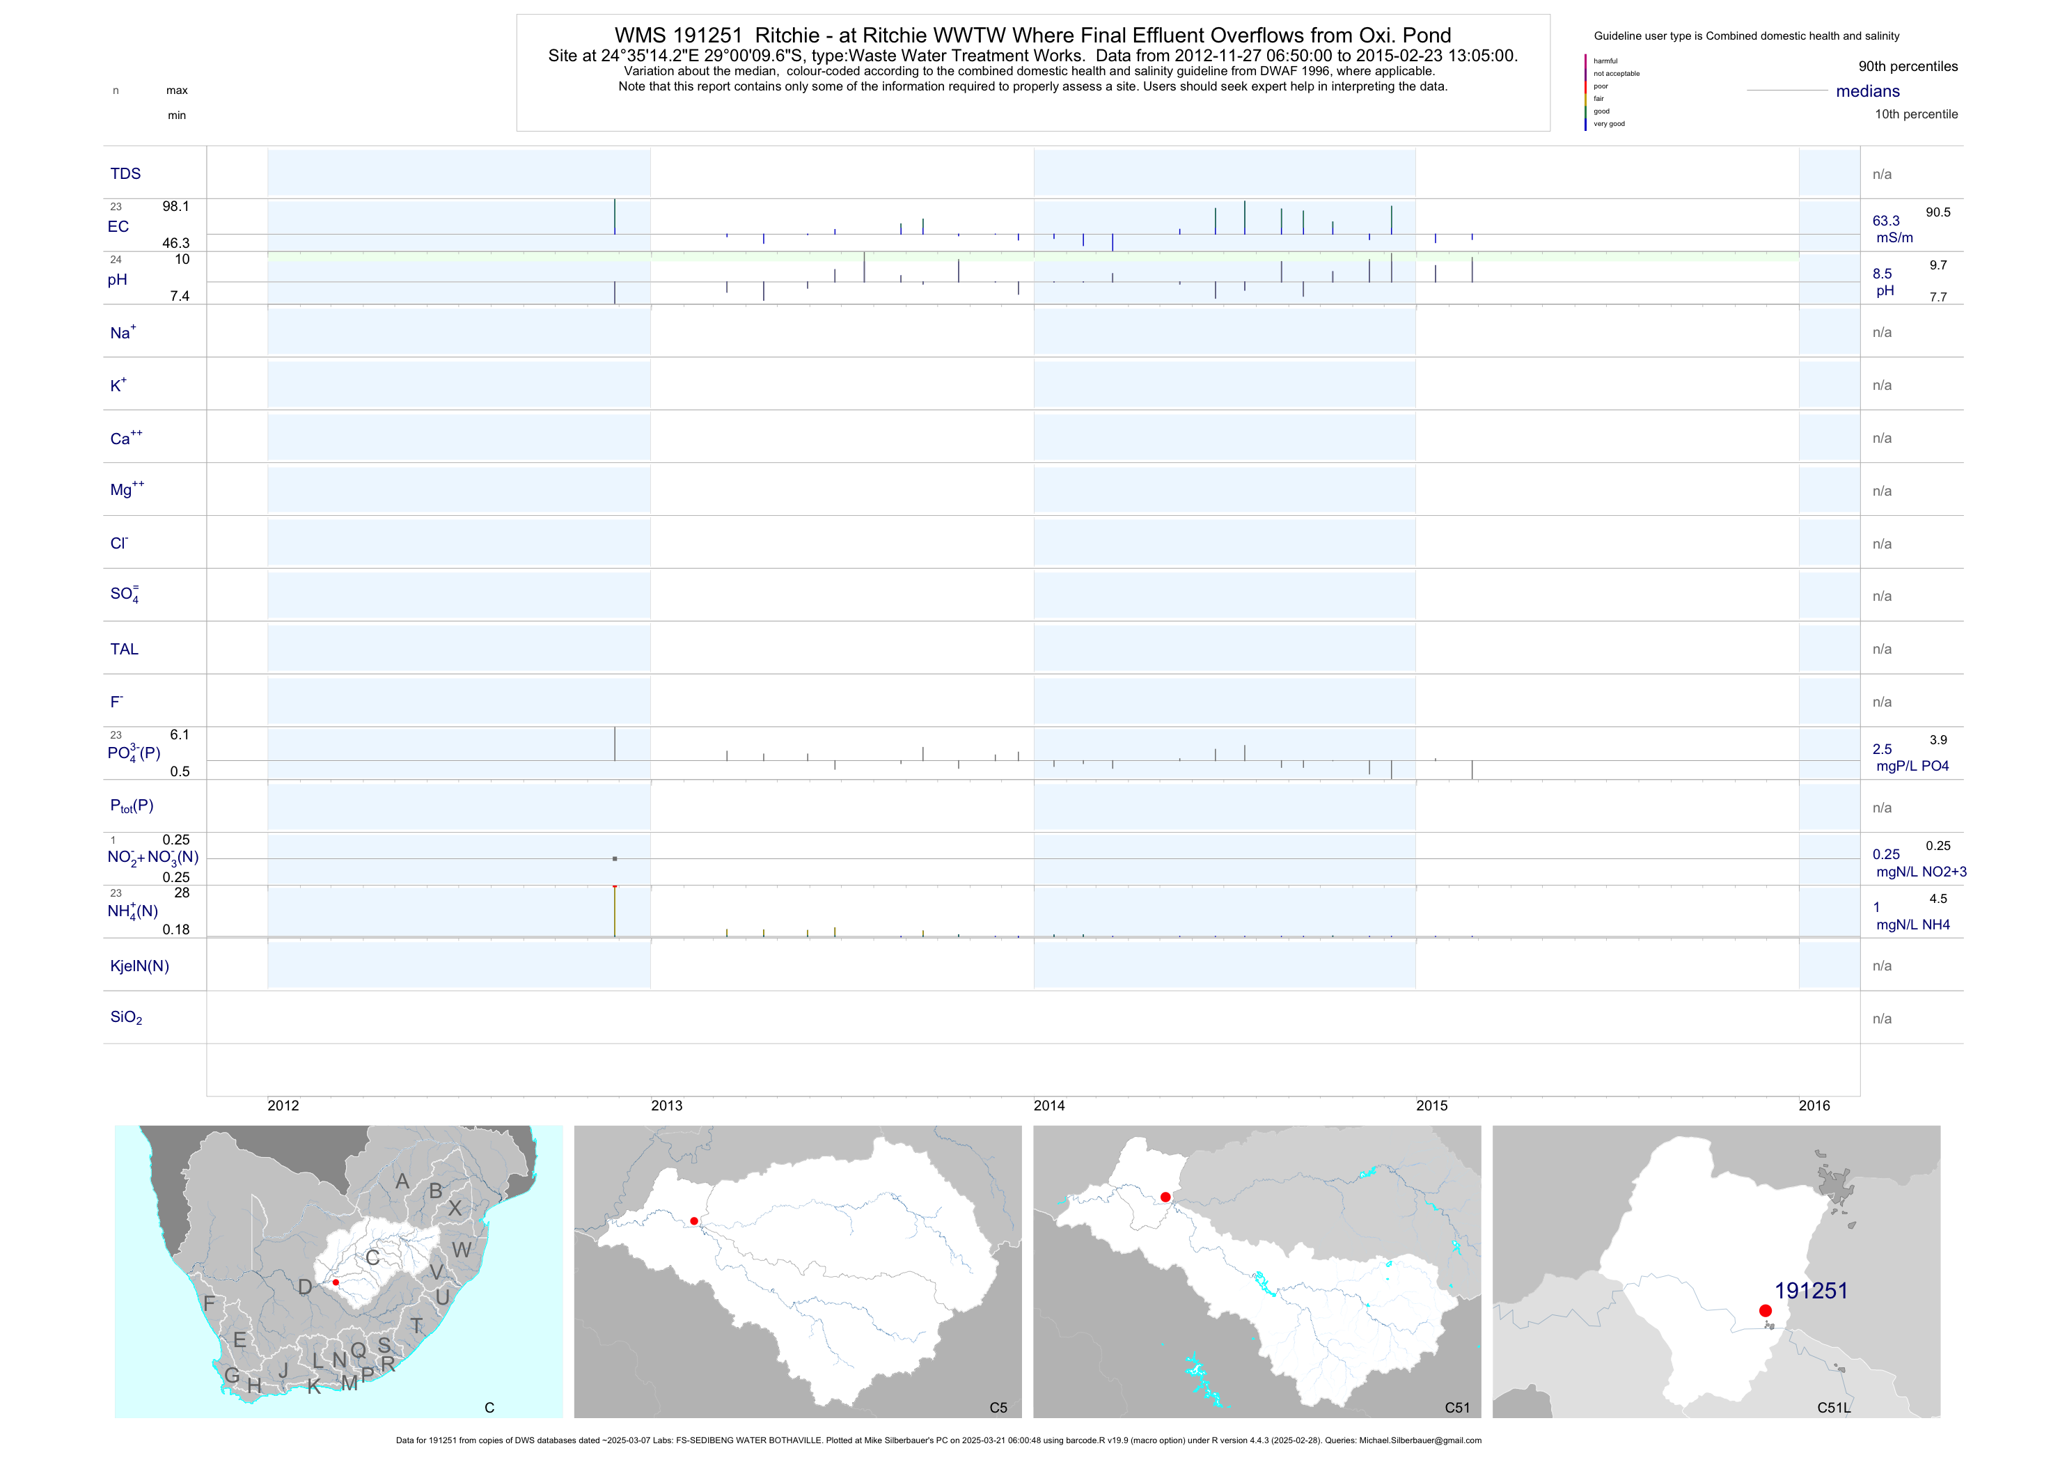Click the NO2+NO3 single data point marker
Screen dimensions: 2067x1462
(x=615, y=859)
